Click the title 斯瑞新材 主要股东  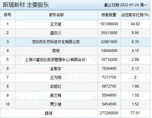[26, 5]
